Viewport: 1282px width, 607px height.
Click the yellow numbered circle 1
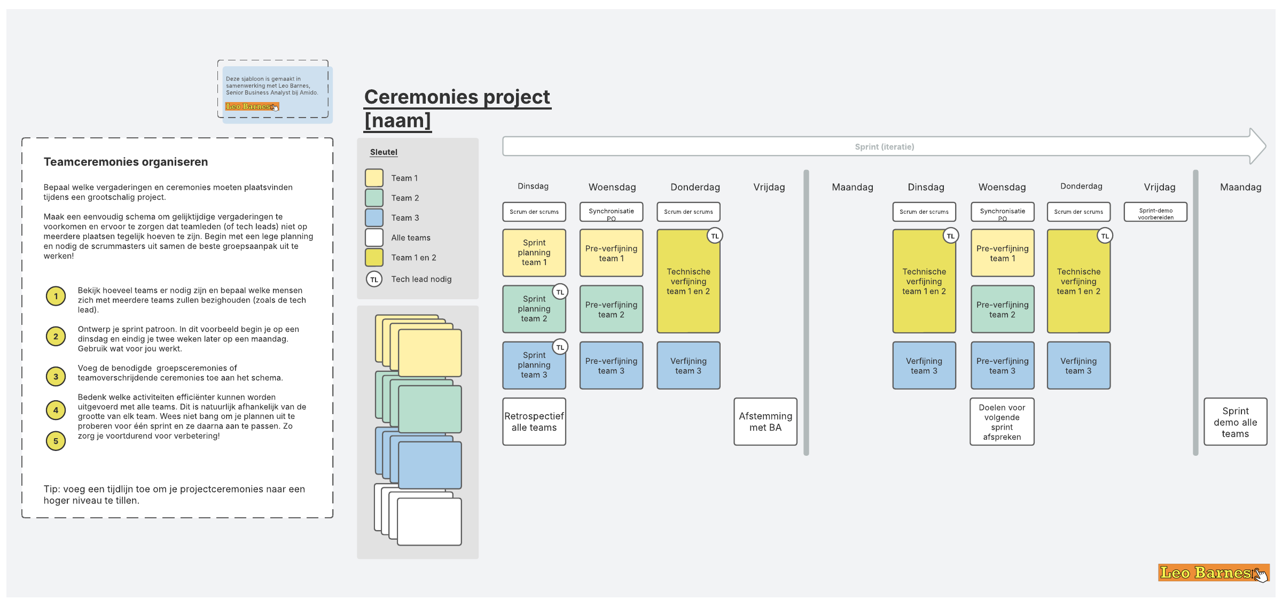coord(56,296)
